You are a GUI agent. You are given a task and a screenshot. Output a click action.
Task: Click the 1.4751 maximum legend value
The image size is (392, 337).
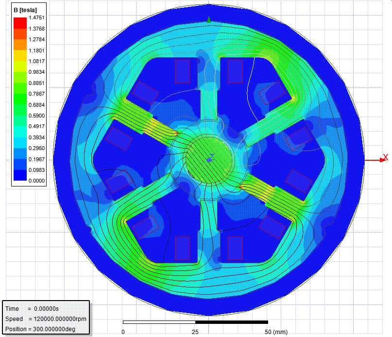coord(36,17)
